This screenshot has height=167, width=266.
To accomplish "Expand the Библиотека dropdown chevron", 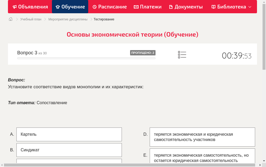I will [x=250, y=7].
